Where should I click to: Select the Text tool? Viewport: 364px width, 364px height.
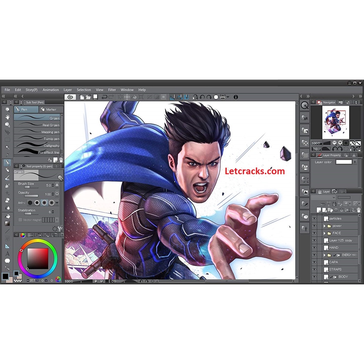[7, 253]
